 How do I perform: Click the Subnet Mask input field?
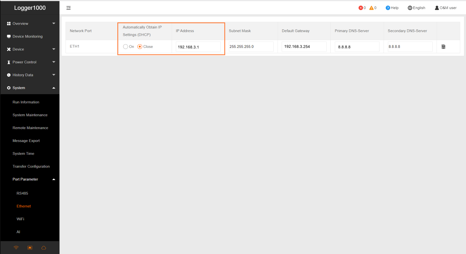click(251, 46)
